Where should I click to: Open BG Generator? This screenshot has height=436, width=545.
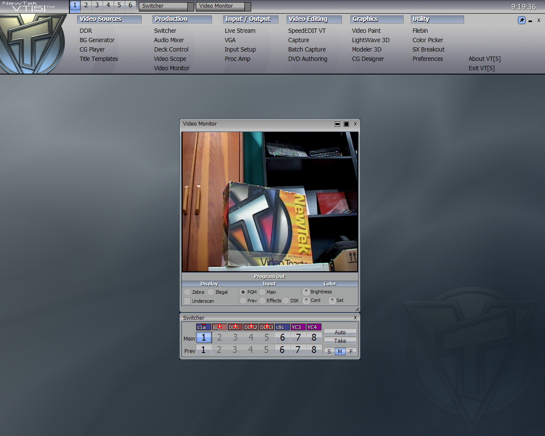coord(97,40)
